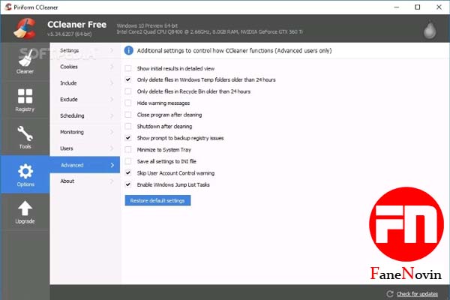Screen dimensions: 450x300
Task: Click the Check for updates link
Action: 417,294
